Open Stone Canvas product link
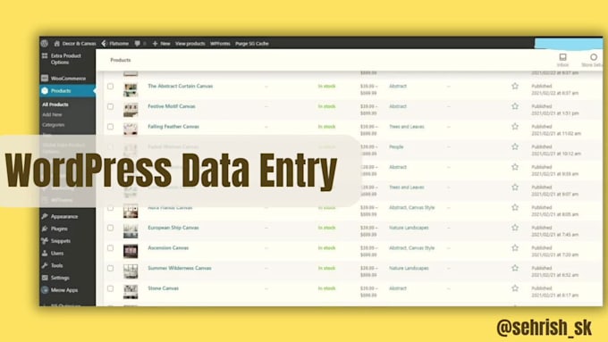 point(164,288)
